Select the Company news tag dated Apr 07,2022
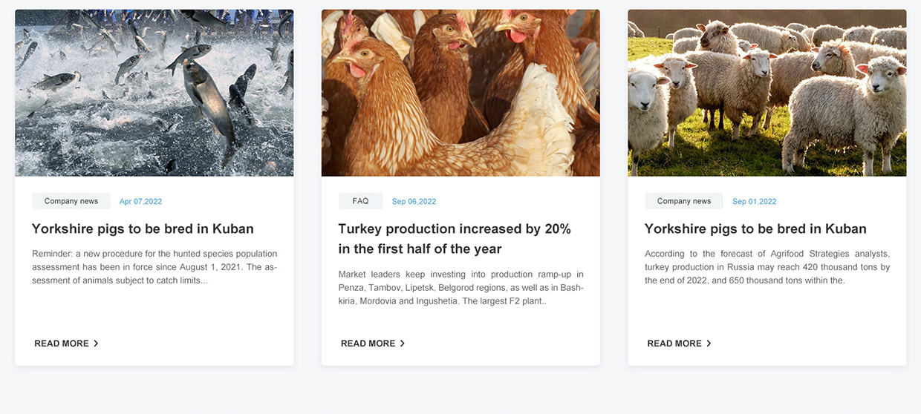Image resolution: width=921 pixels, height=414 pixels. 71,201
